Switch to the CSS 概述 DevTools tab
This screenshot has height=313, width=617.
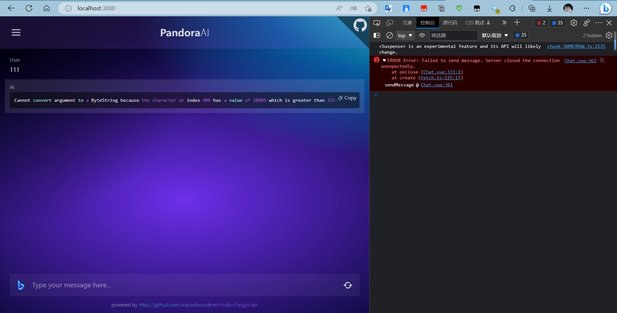(478, 23)
